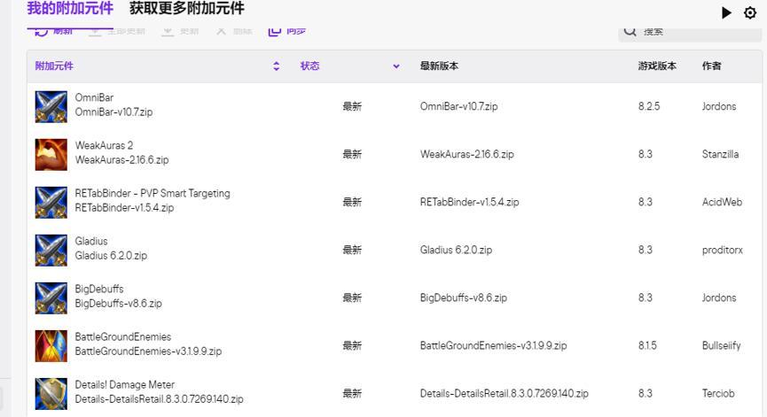The width and height of the screenshot is (767, 417).
Task: Click the BigDebuffs addon icon
Action: (51, 297)
